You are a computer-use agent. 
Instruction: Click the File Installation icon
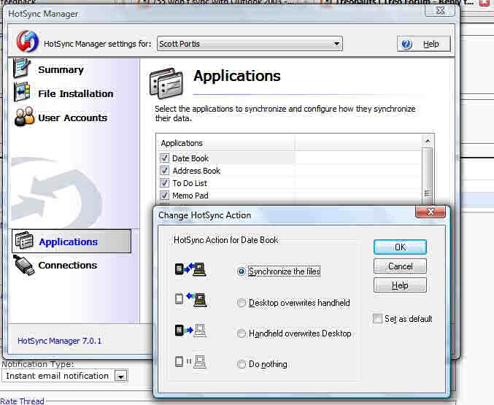tap(22, 92)
